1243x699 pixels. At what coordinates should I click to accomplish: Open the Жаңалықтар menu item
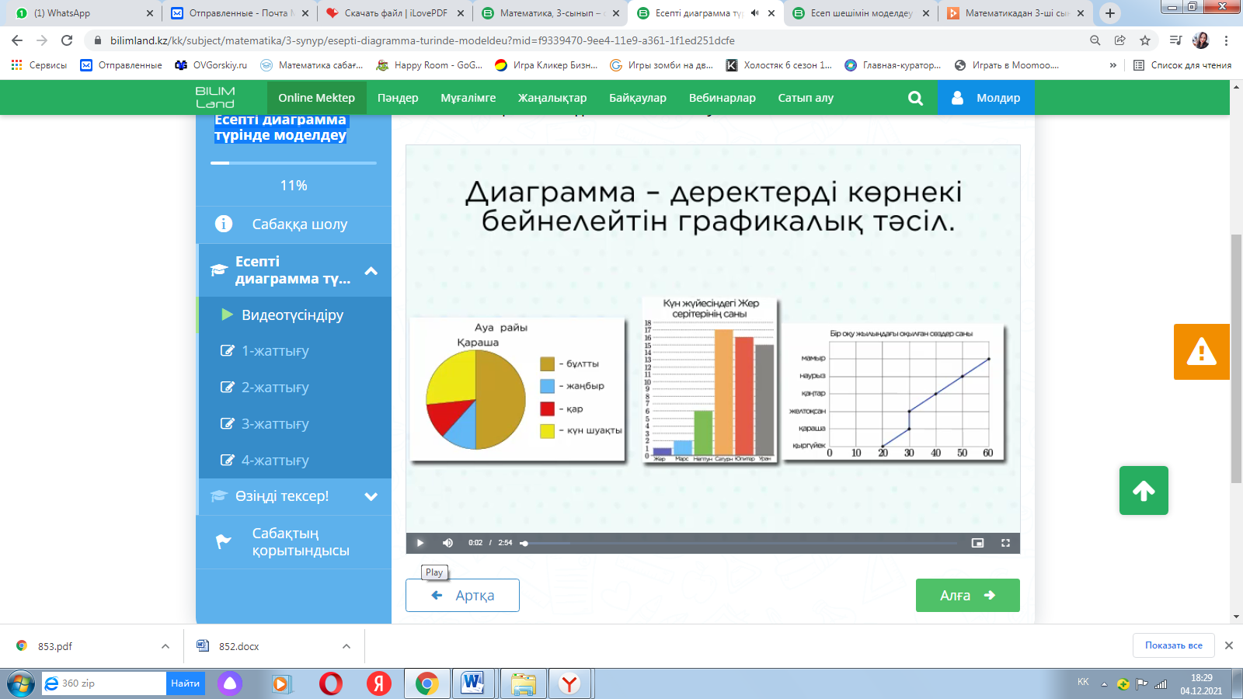coord(552,98)
